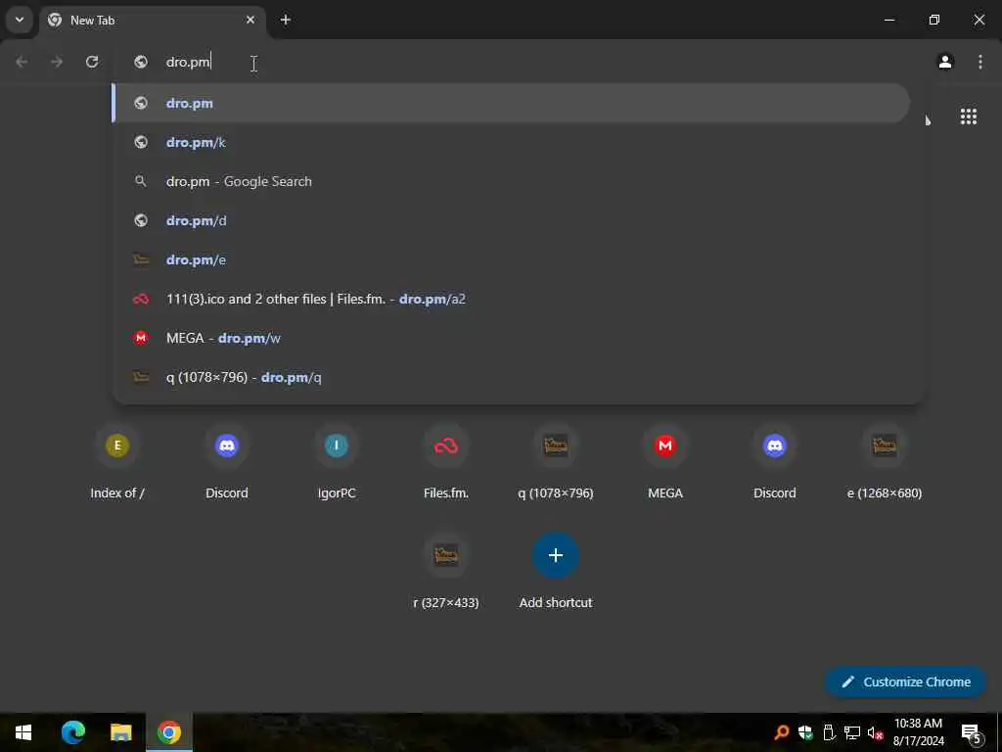1002x752 pixels.
Task: Select the dro.pm/k suggestion
Action: (x=511, y=142)
